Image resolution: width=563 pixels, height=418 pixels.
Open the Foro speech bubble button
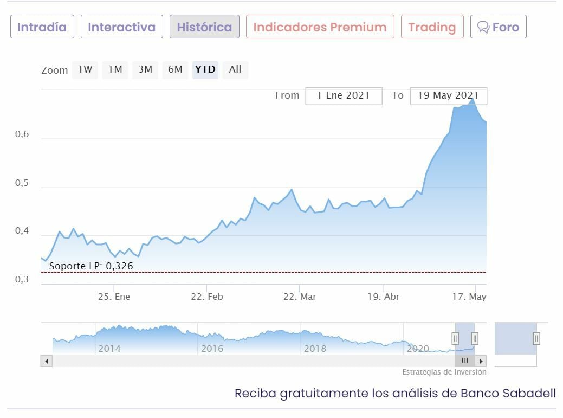click(498, 27)
